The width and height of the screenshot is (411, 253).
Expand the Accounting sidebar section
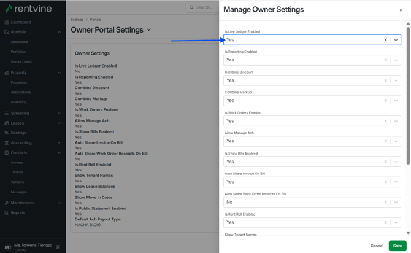[x=60, y=142]
